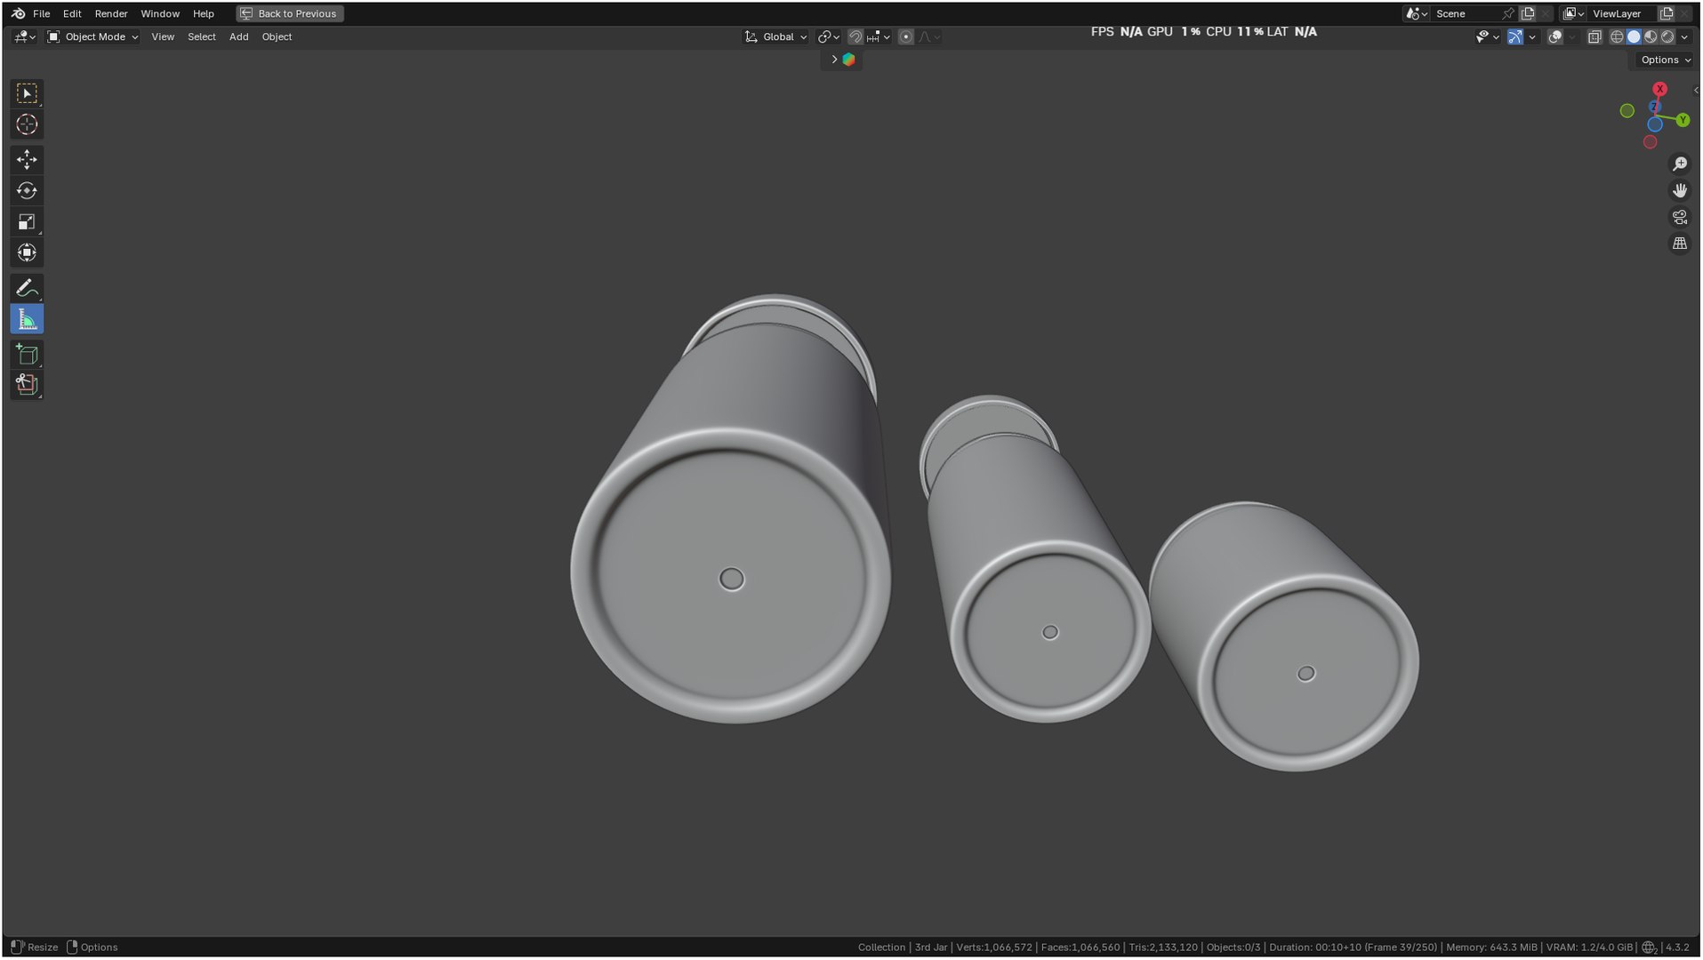This screenshot has height=960, width=1703.
Task: Pick the Annotate pencil tool
Action: coord(27,288)
